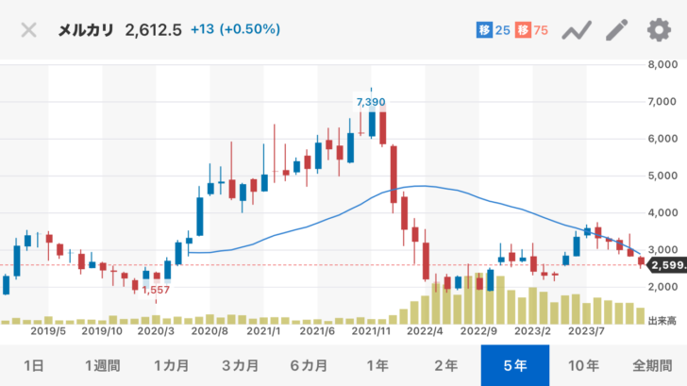Open the chart type line icon
This screenshot has height=386, width=687.
click(576, 30)
